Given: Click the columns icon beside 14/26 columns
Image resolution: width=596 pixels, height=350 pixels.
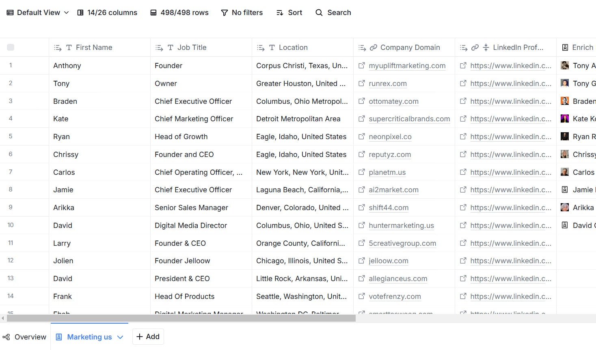Looking at the screenshot, I should pos(80,13).
